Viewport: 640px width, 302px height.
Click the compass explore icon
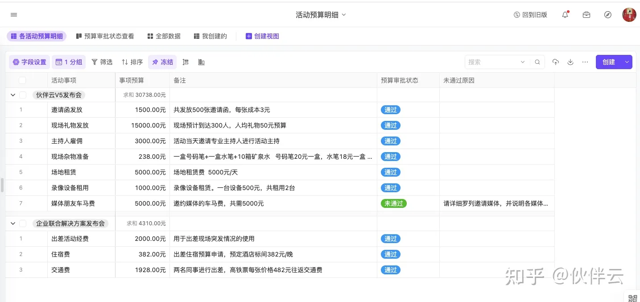click(608, 15)
